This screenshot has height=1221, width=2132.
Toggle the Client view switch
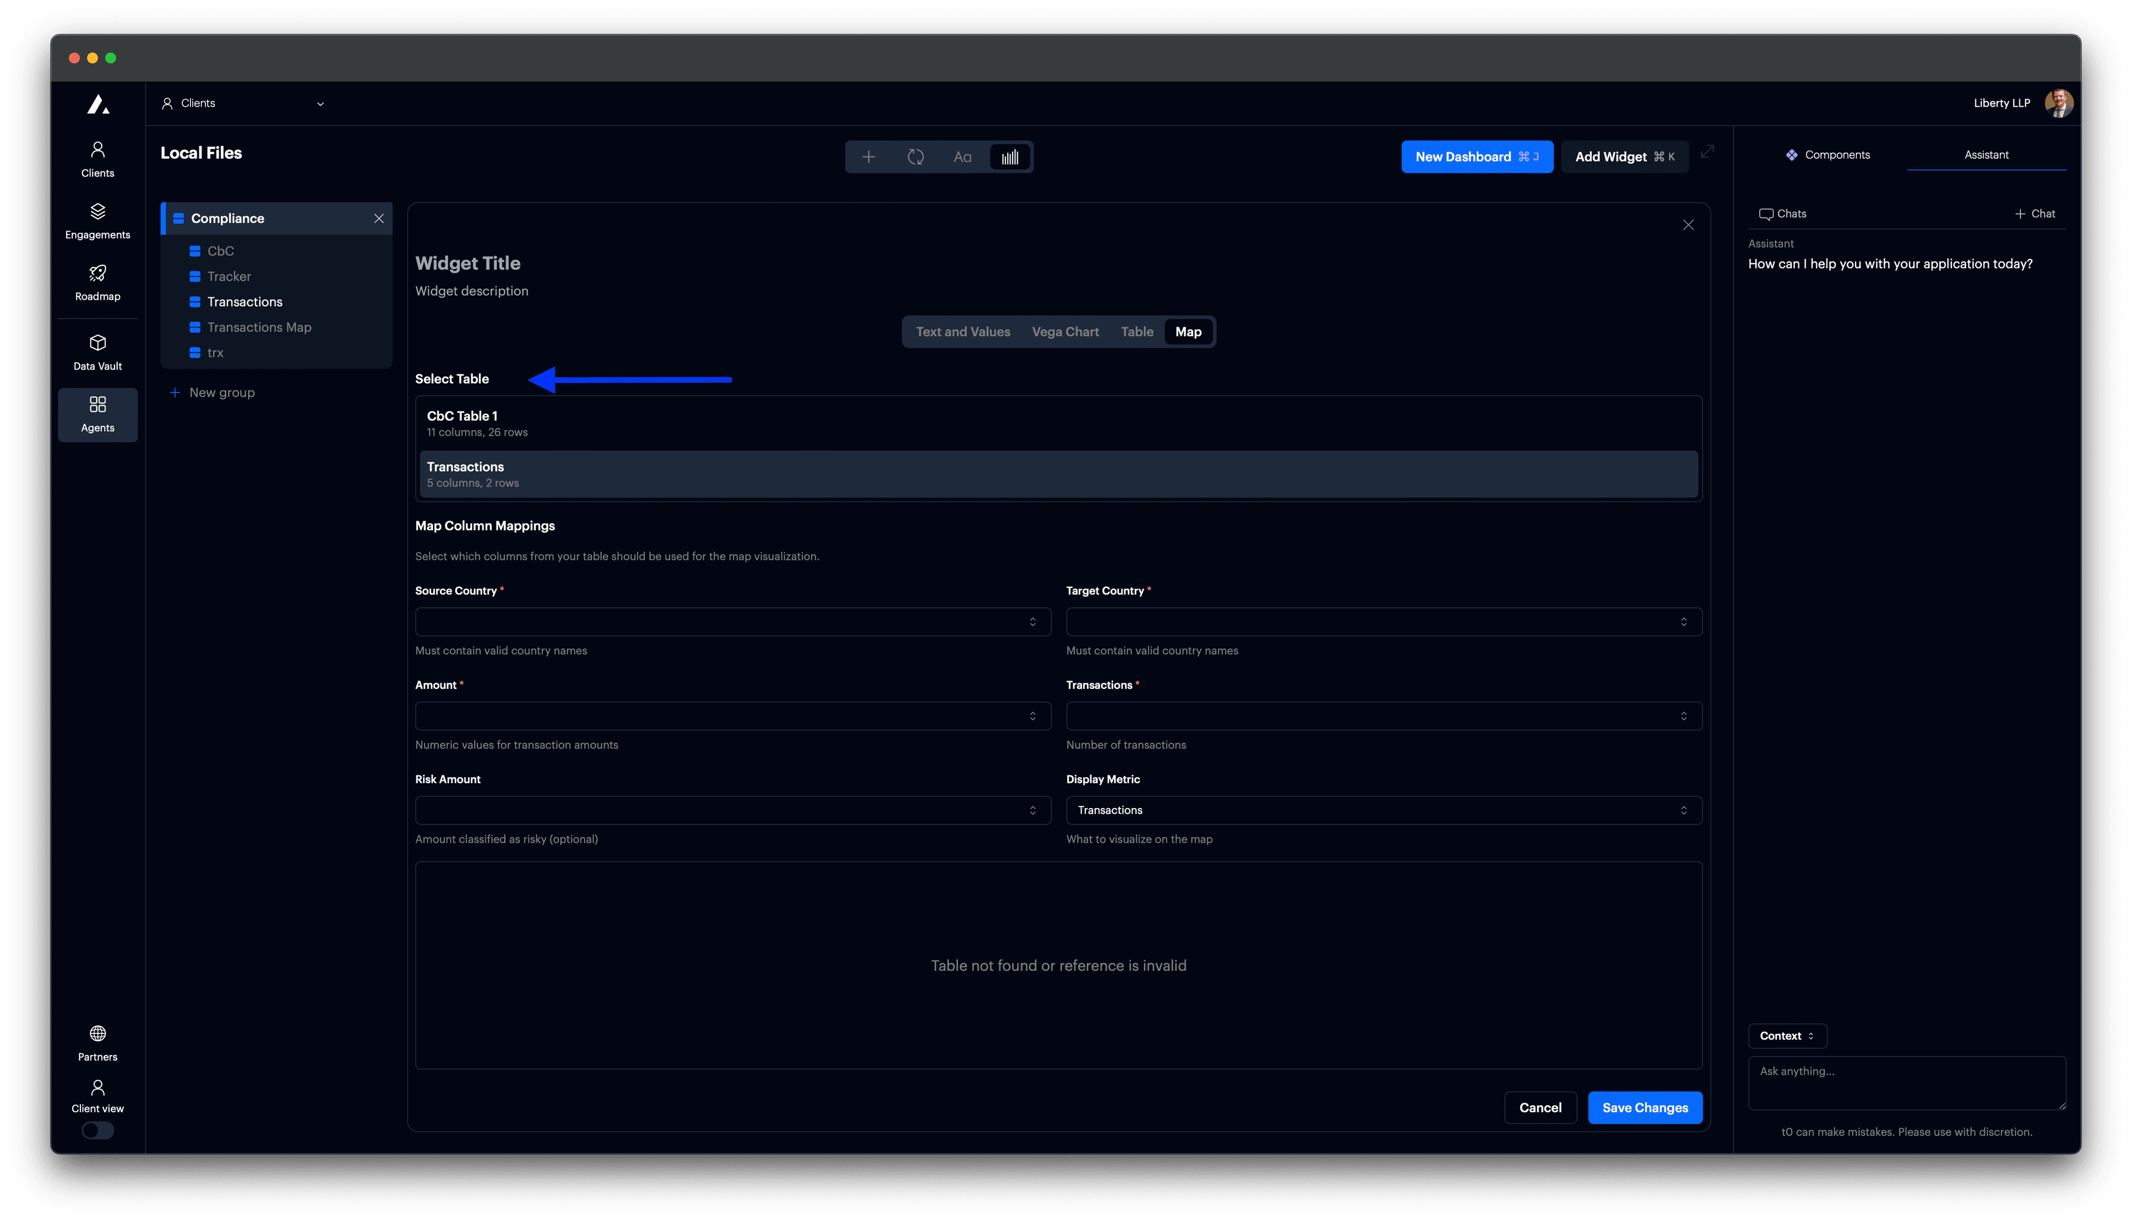pos(97,1131)
